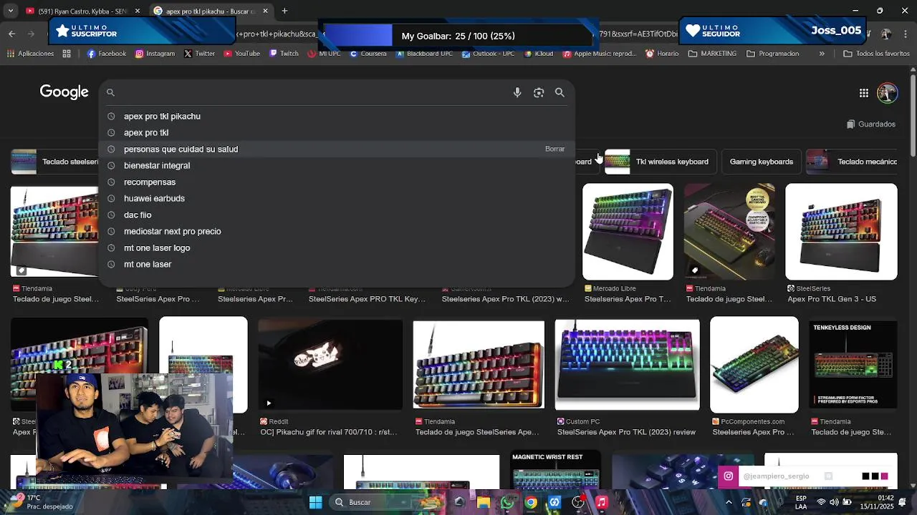Open the Reddit Pikachu gif result

click(330, 365)
